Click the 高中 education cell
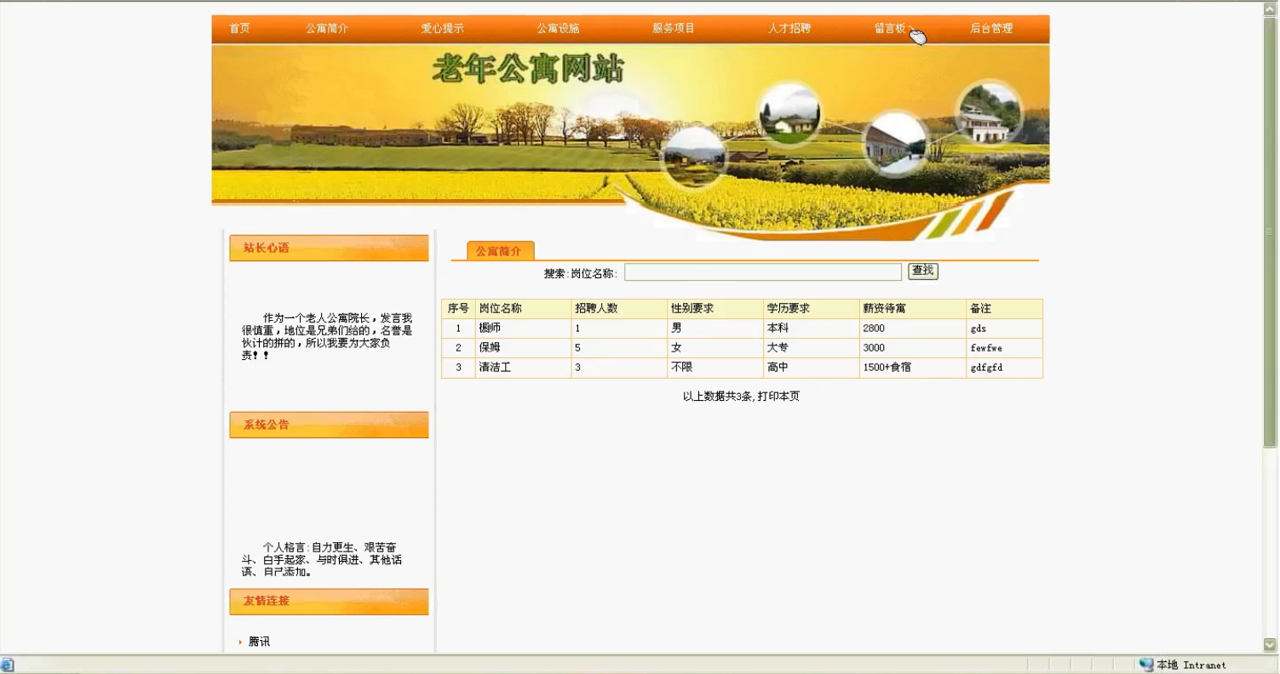The image size is (1280, 674). click(812, 368)
